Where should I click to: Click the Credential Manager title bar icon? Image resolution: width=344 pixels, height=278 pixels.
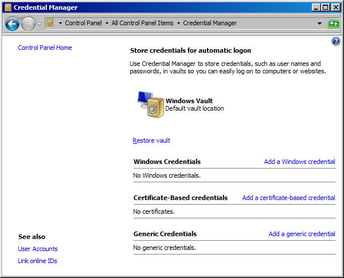pos(7,7)
